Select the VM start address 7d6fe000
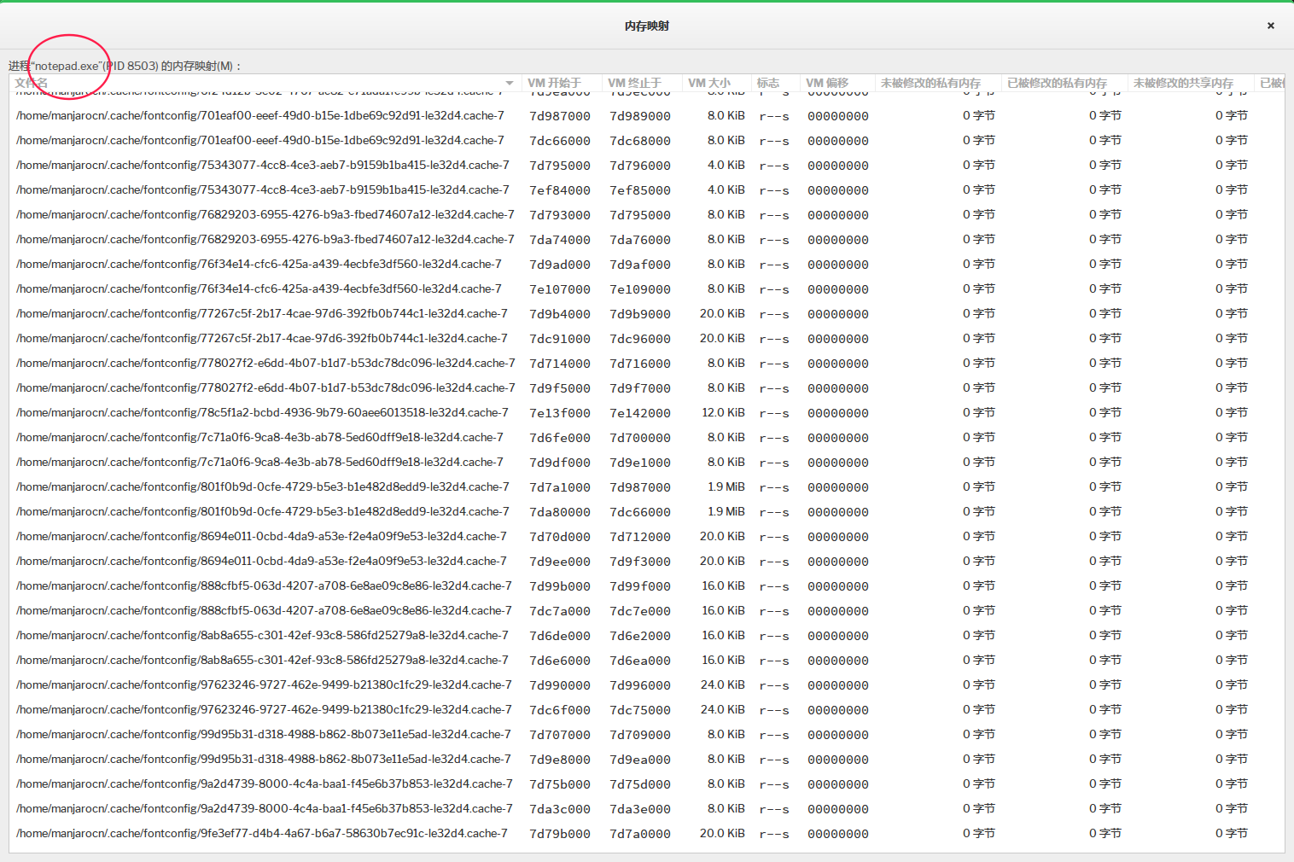Viewport: 1294px width, 862px height. 560,438
